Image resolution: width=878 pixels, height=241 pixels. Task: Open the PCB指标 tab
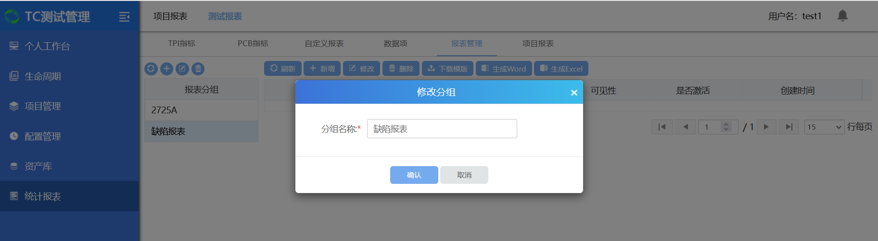[x=253, y=43]
